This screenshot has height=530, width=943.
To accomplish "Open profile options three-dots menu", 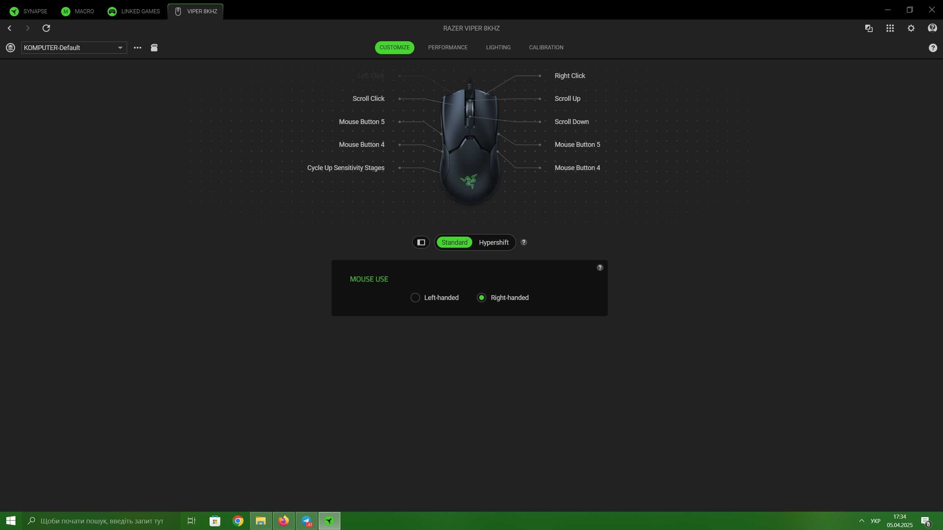I will (137, 47).
